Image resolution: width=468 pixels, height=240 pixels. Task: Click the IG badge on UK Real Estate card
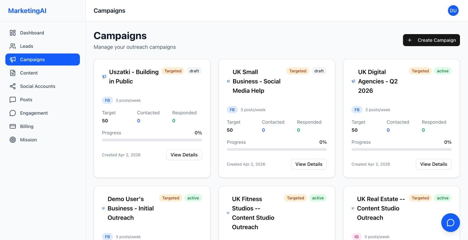tap(357, 236)
